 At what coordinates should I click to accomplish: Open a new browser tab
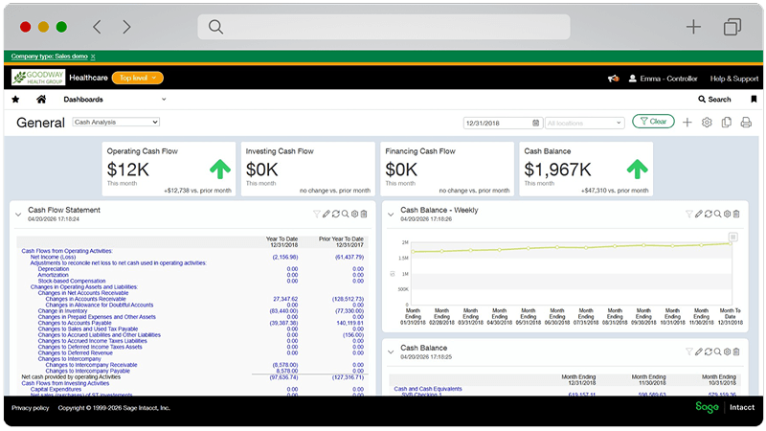click(693, 27)
